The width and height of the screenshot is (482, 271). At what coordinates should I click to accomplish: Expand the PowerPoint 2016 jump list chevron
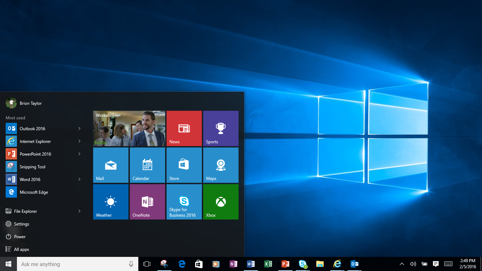pos(79,154)
